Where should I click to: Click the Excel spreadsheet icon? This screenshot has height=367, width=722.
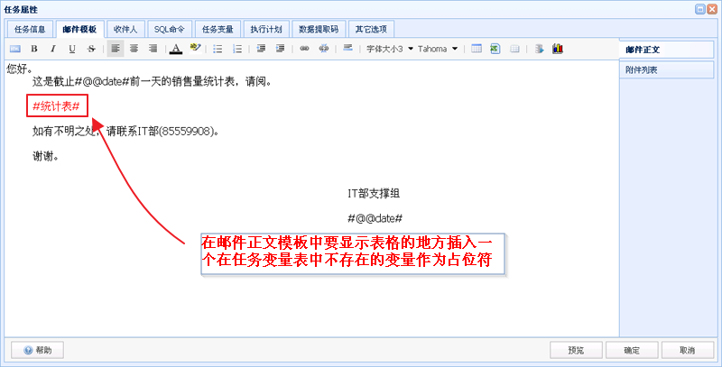pyautogui.click(x=495, y=49)
